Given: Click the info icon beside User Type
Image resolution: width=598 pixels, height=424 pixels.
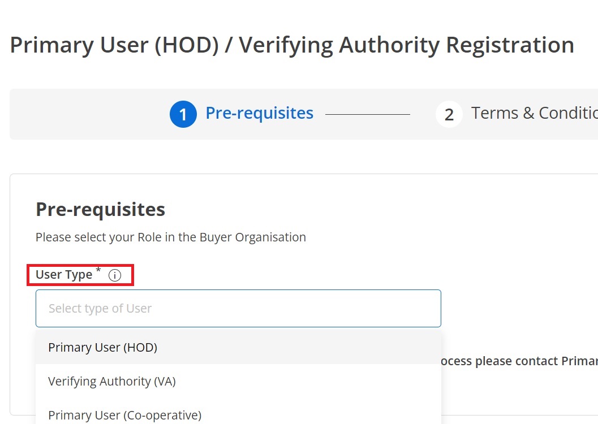Looking at the screenshot, I should (115, 275).
